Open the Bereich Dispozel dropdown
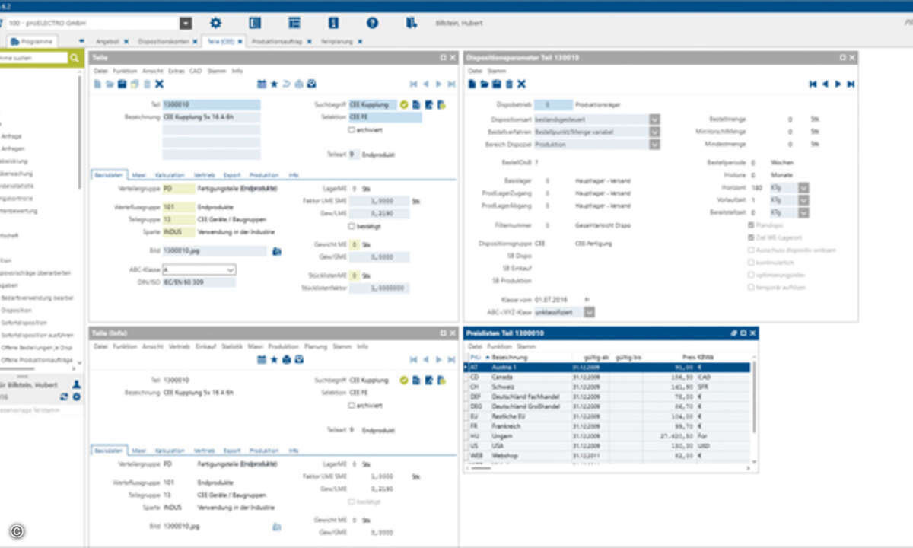 click(x=654, y=144)
